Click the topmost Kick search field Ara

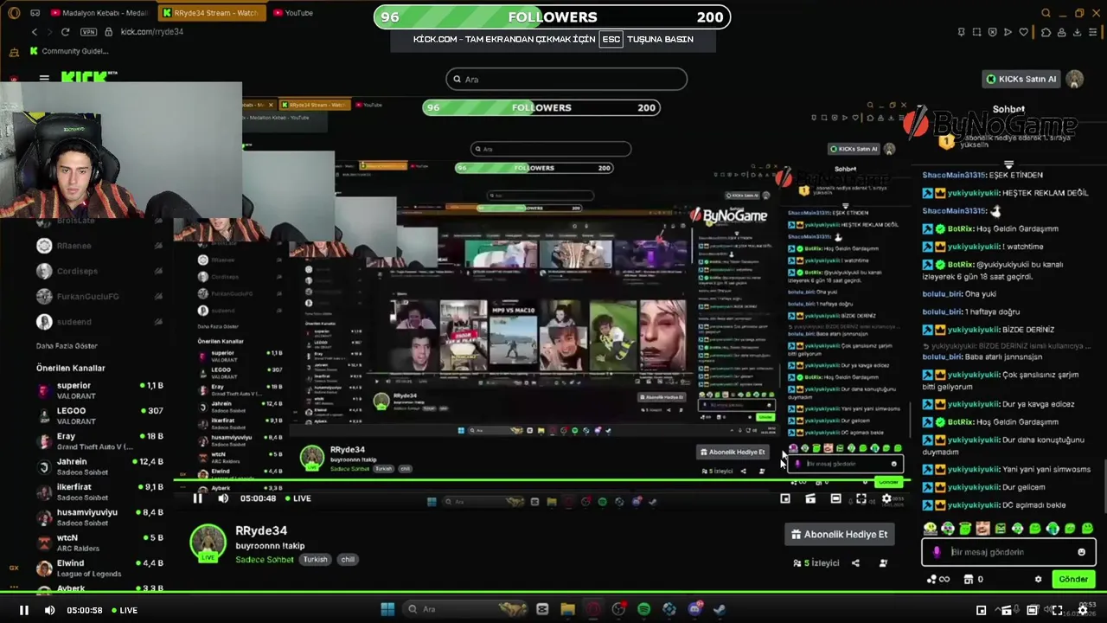(x=566, y=79)
